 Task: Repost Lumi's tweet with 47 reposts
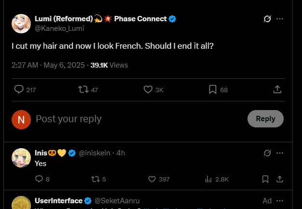tap(83, 89)
